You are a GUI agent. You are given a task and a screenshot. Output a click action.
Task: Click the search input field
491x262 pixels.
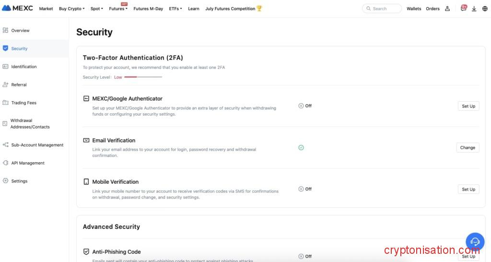pos(385,9)
